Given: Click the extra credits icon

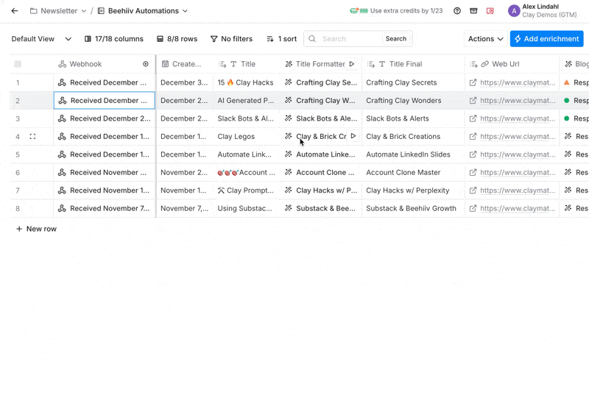Looking at the screenshot, I should tap(359, 11).
